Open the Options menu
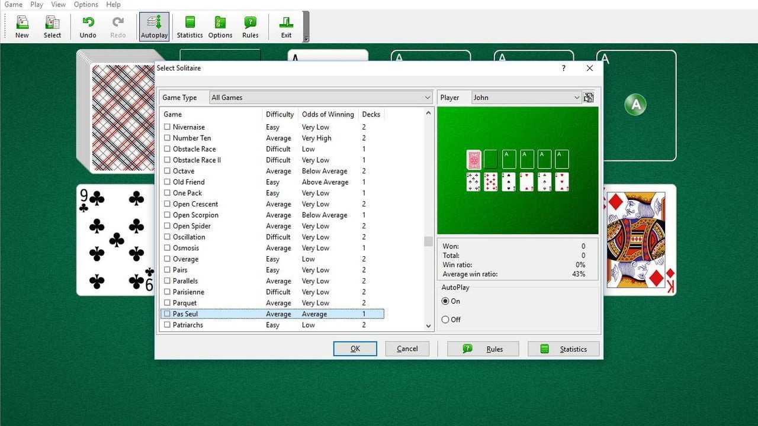 [x=86, y=5]
